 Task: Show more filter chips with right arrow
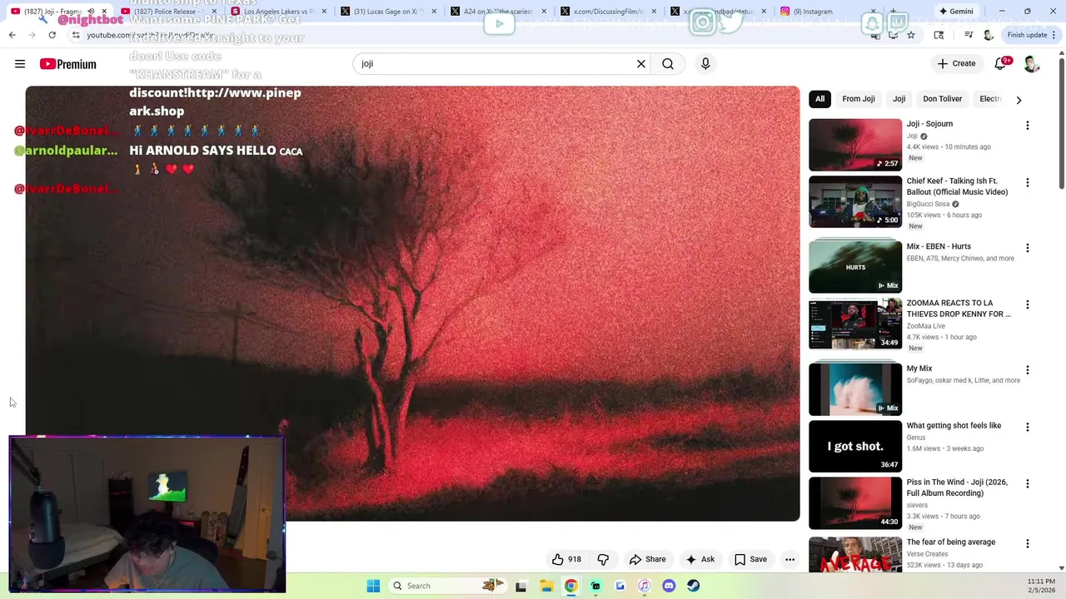[x=1019, y=100]
